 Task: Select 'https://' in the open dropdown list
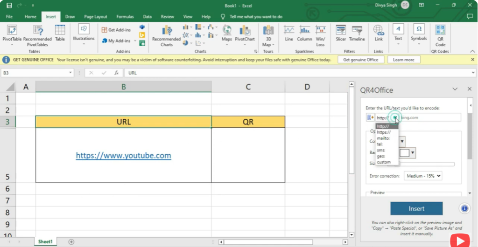pyautogui.click(x=384, y=132)
